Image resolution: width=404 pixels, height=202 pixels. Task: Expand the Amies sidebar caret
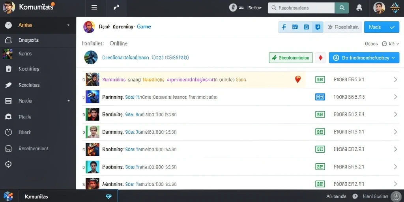(x=69, y=25)
